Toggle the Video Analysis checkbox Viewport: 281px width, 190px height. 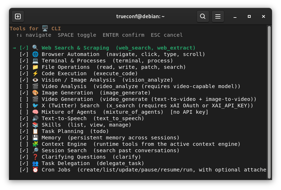click(24, 86)
